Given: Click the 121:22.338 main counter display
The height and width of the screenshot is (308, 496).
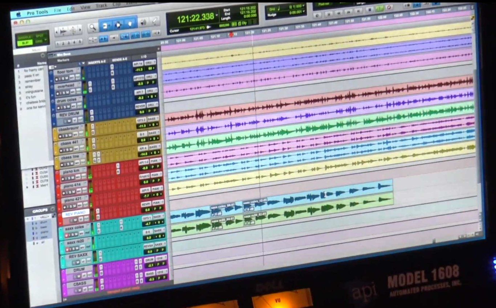Looking at the screenshot, I should (x=196, y=18).
